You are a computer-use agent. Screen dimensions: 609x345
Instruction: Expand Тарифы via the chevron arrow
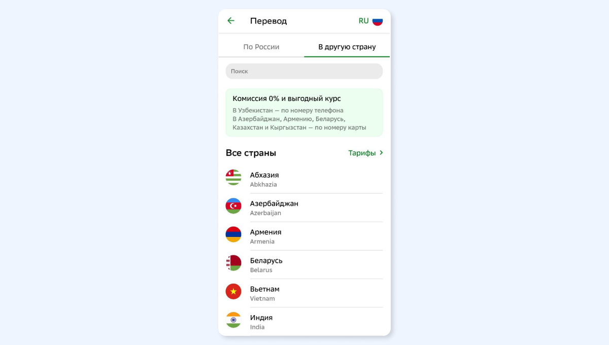(381, 153)
